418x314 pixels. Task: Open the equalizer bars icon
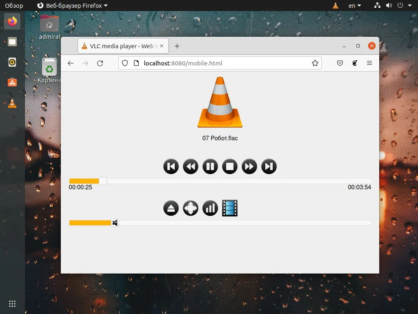pos(210,208)
